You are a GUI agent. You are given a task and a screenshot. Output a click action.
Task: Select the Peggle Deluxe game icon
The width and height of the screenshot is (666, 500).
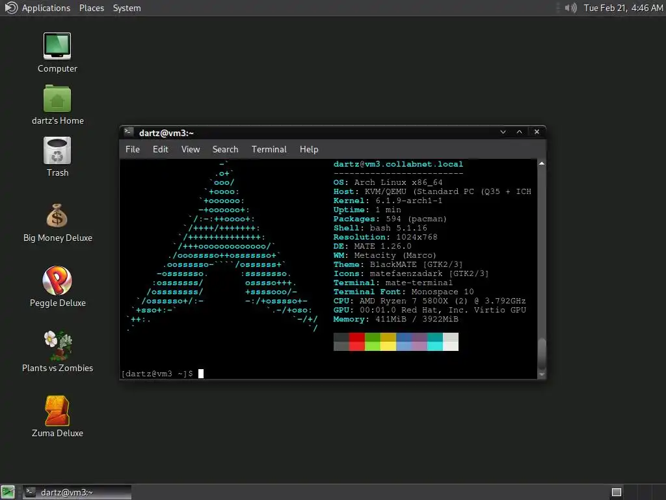point(57,287)
